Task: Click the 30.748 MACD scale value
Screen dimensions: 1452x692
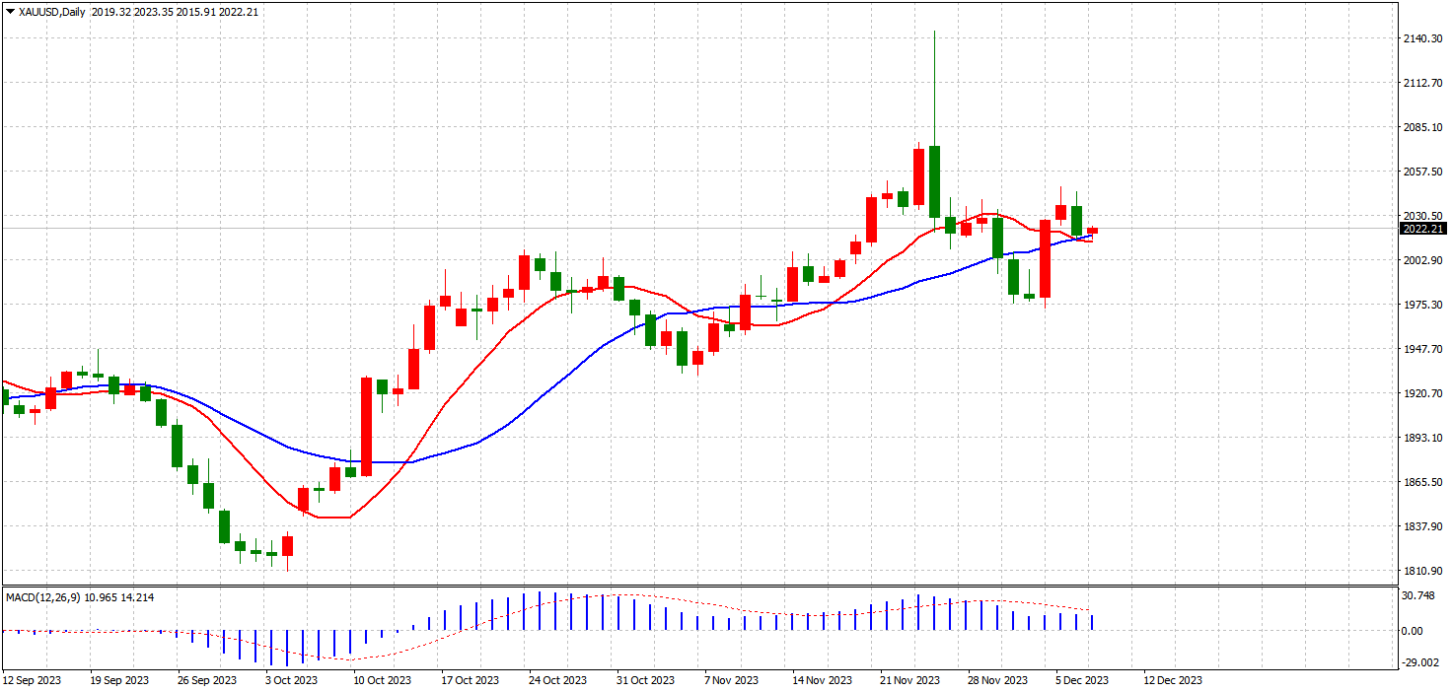Action: (x=1420, y=595)
